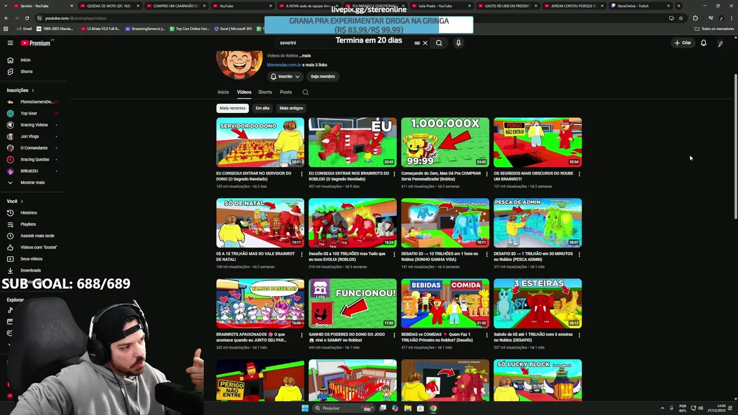Open Top Gear subscription channel
This screenshot has width=738, height=415.
coord(29,114)
